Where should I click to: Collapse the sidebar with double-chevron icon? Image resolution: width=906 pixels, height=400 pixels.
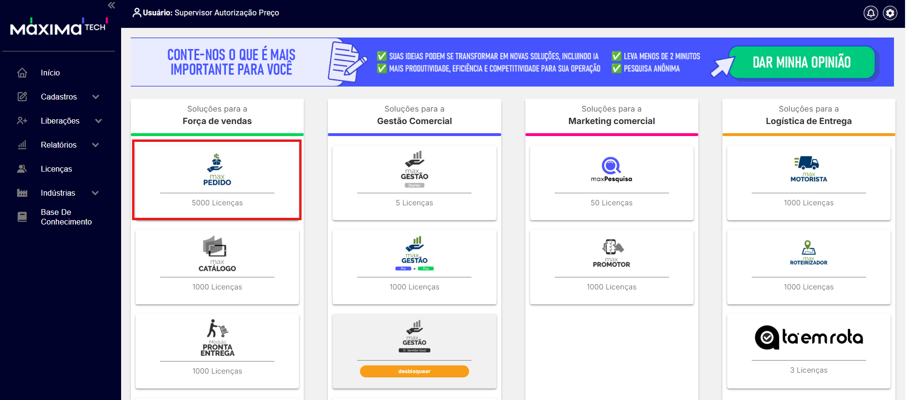pyautogui.click(x=112, y=5)
